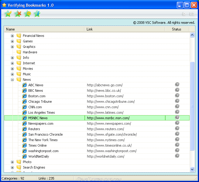Click the scroll down arrow

tap(192, 169)
